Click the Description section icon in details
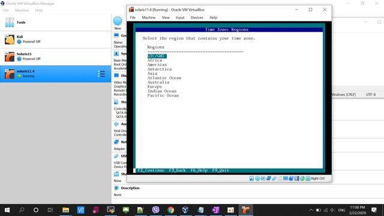 click(116, 188)
